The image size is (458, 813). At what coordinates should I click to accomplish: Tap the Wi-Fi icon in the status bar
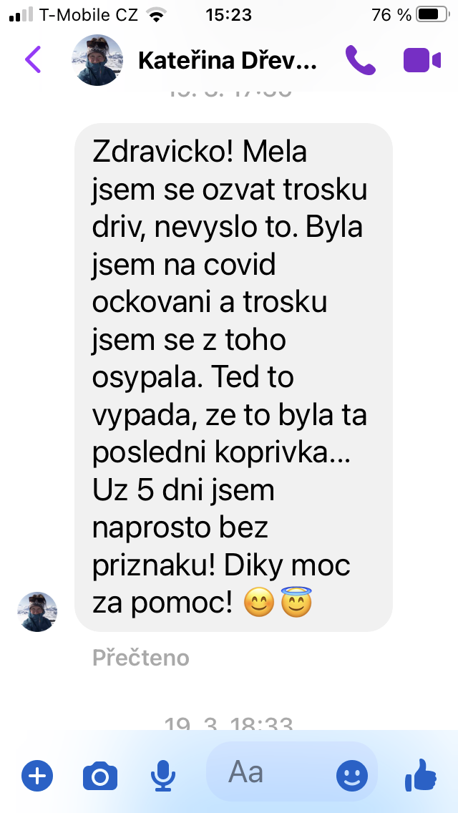point(155,15)
